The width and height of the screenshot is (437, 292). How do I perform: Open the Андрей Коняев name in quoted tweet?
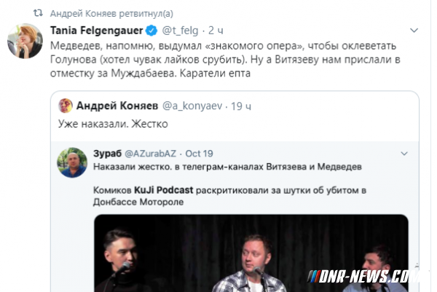click(117, 106)
